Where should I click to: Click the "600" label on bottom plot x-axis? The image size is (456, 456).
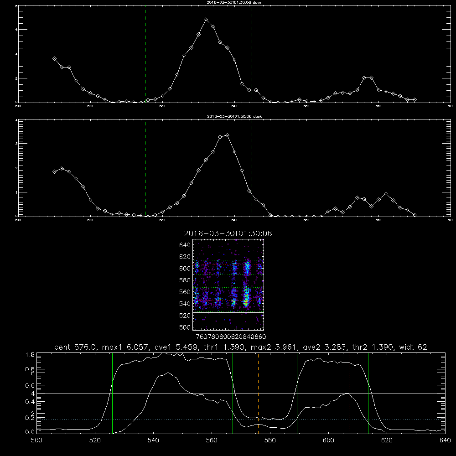[x=328, y=440]
